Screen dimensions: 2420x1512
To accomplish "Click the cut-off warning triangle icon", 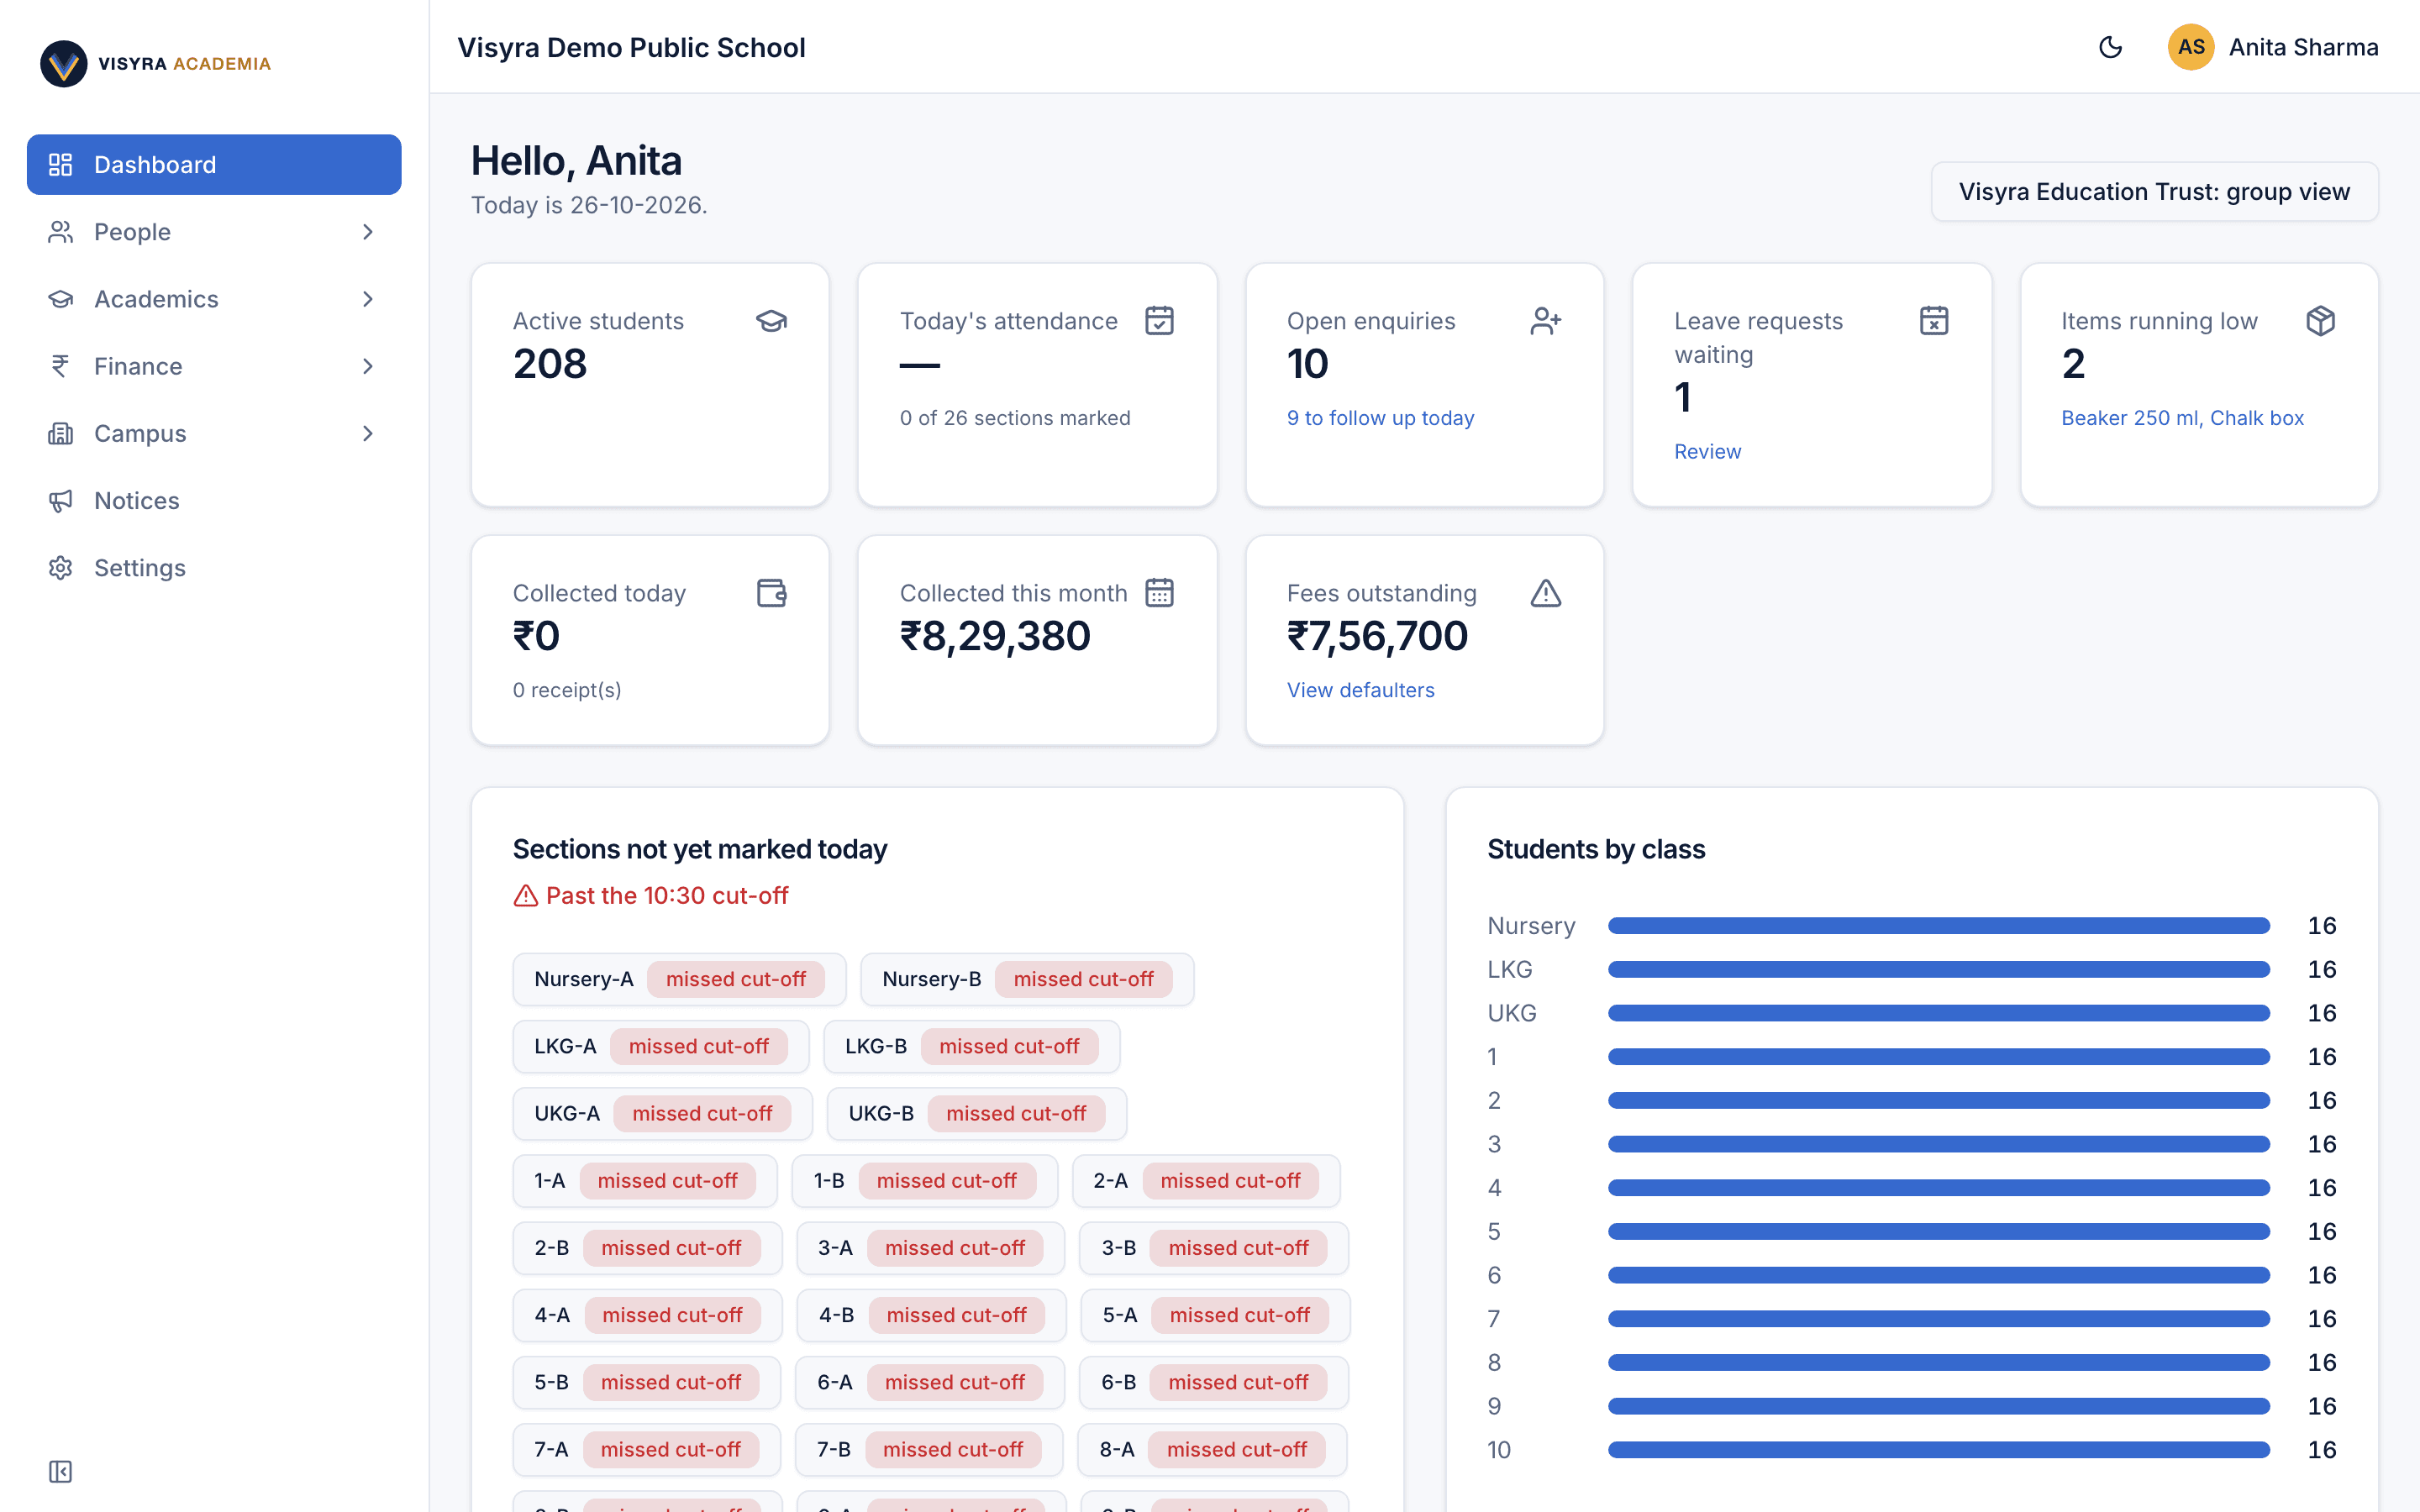I will point(525,896).
